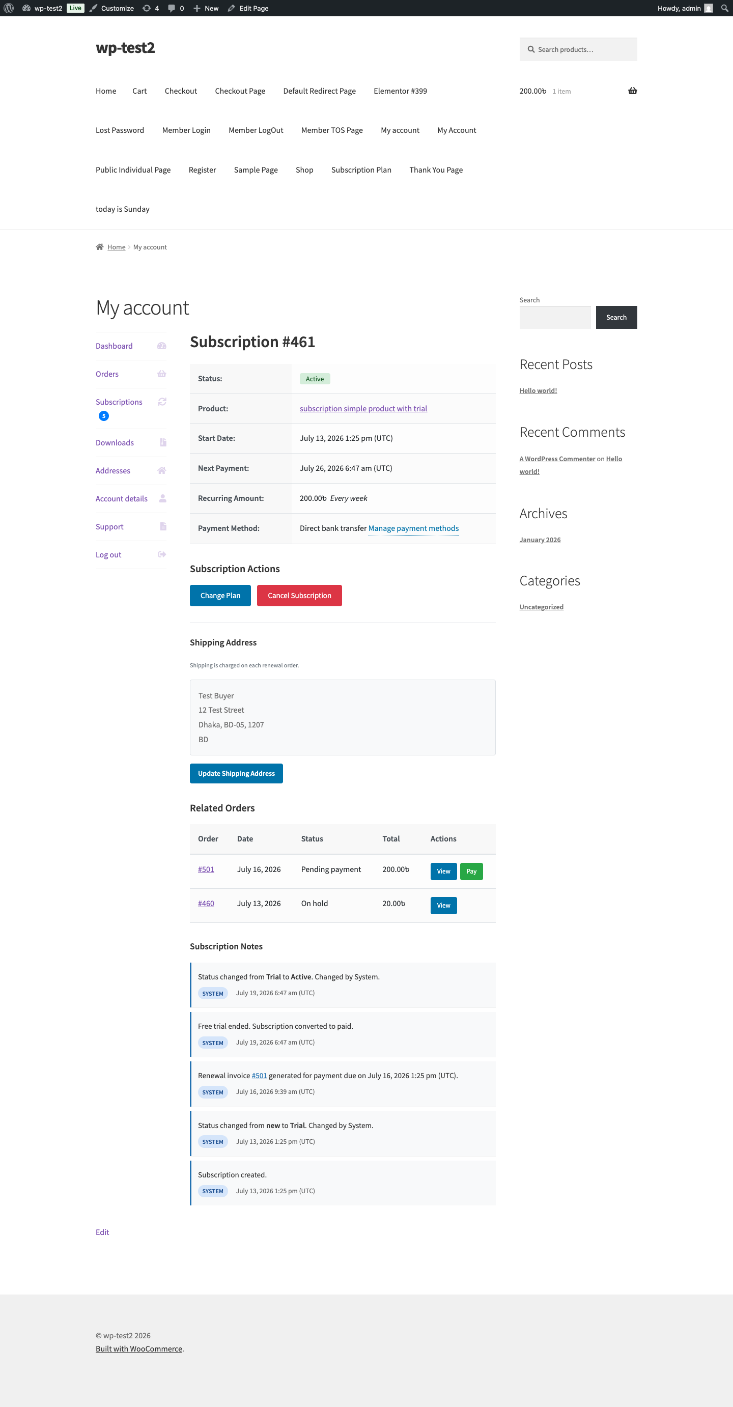Image resolution: width=733 pixels, height=1407 pixels.
Task: Open Register nav item
Action: pos(202,170)
